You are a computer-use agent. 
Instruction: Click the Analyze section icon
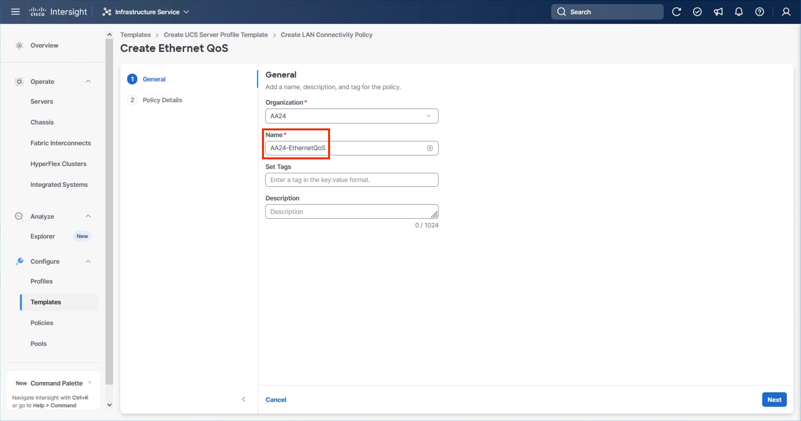coord(19,216)
